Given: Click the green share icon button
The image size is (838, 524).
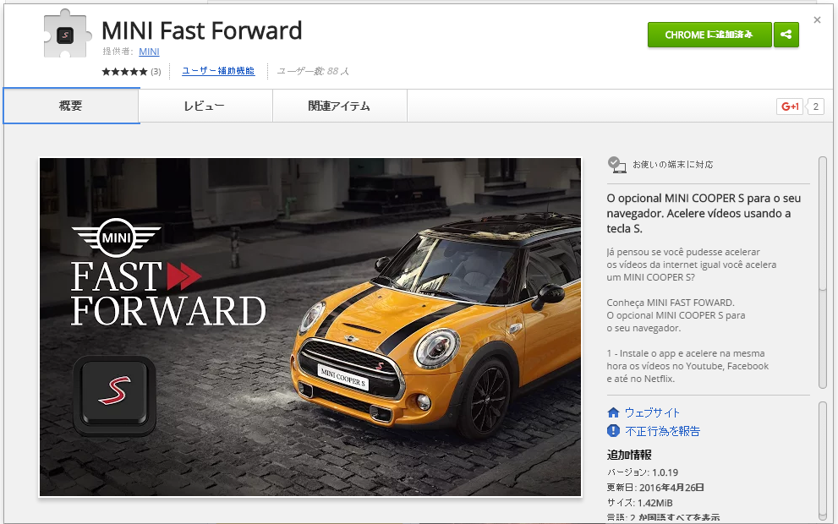Looking at the screenshot, I should 786,35.
